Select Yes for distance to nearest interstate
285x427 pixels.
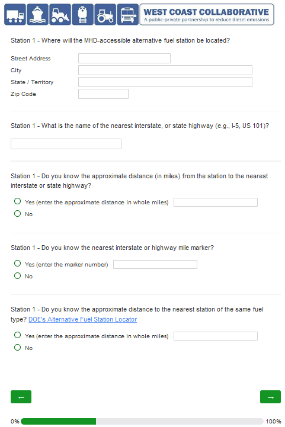pos(17,201)
